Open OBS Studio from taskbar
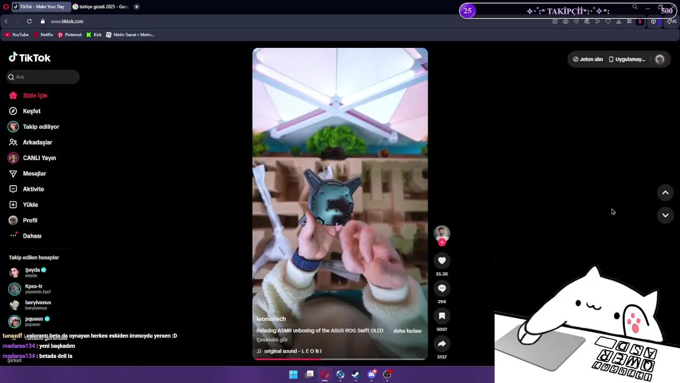The width and height of the screenshot is (680, 383). point(387,374)
